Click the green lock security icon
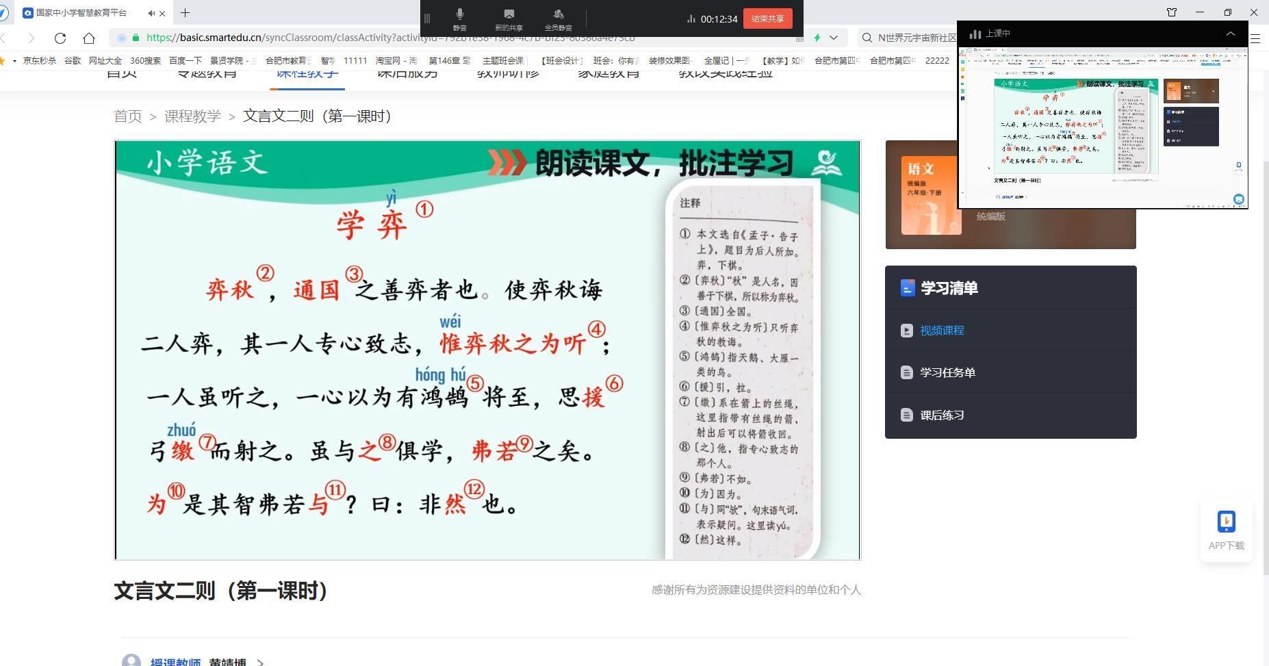 tap(136, 38)
